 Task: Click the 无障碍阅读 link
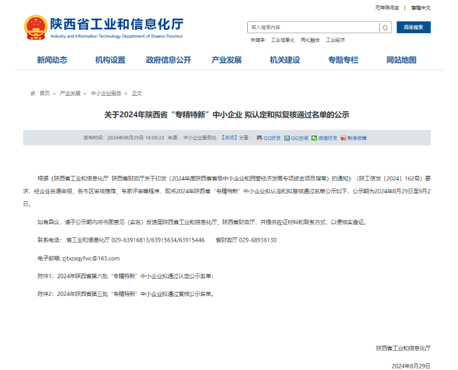[x=387, y=8]
